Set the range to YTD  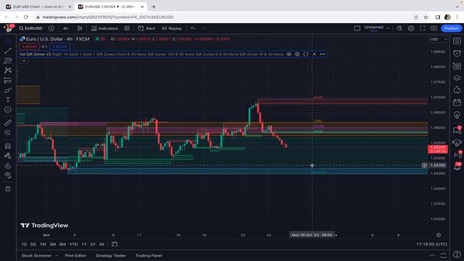point(73,244)
